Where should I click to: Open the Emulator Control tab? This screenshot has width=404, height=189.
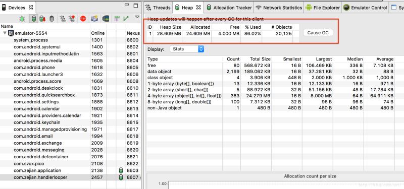[365, 8]
